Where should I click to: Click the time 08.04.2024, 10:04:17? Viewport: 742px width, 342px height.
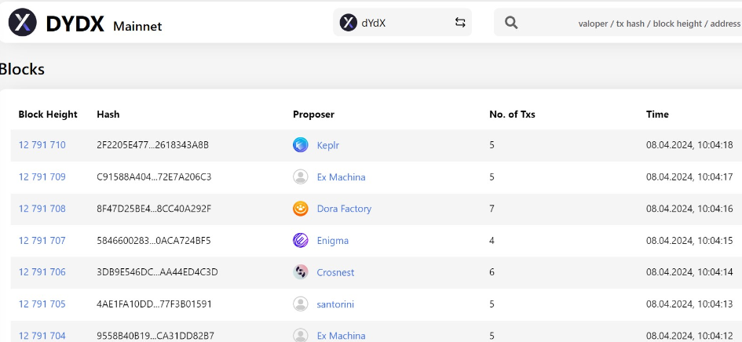(x=689, y=177)
